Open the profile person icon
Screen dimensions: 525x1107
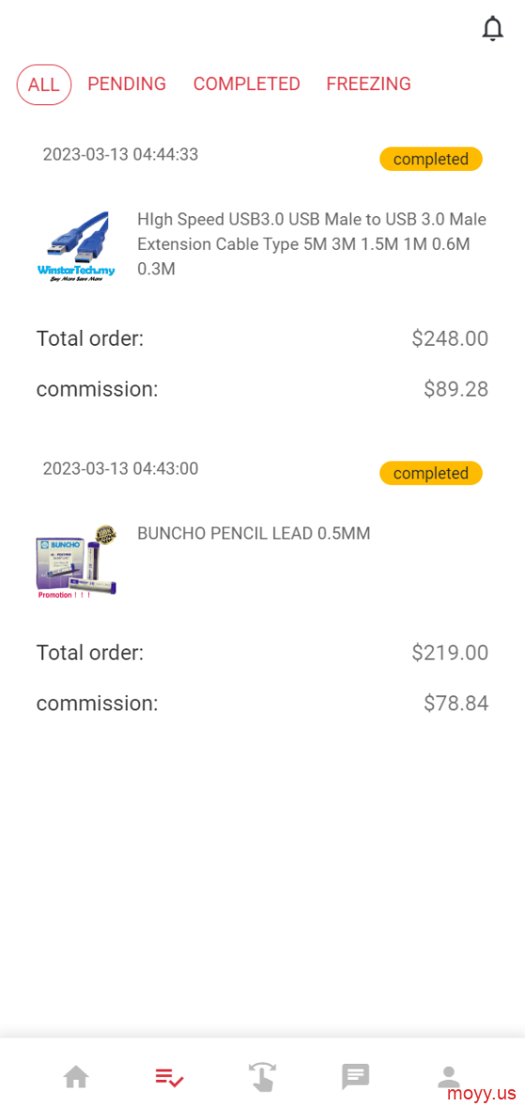coord(448,1077)
